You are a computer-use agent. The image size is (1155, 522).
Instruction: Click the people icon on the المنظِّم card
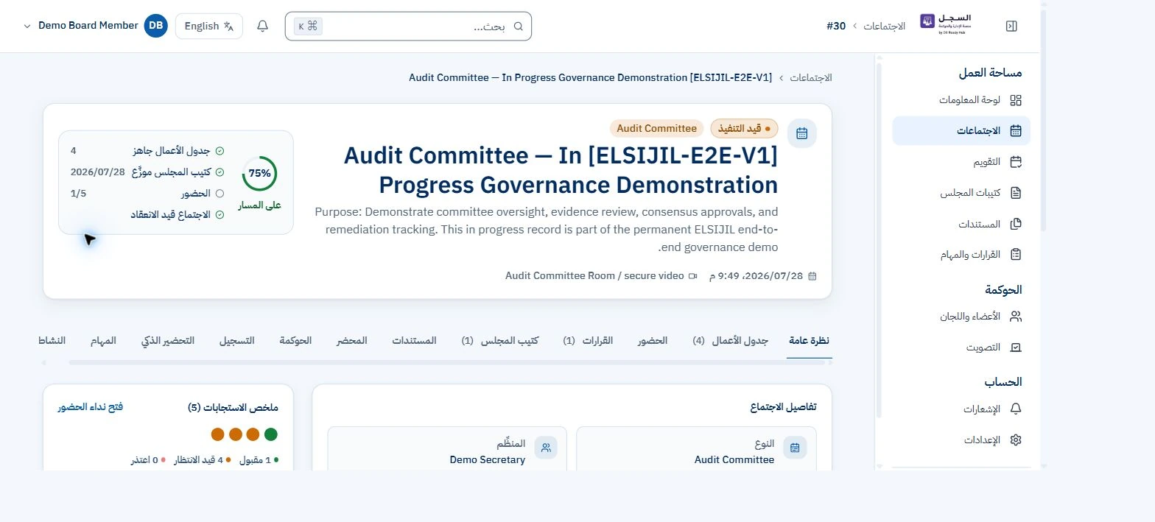click(546, 448)
